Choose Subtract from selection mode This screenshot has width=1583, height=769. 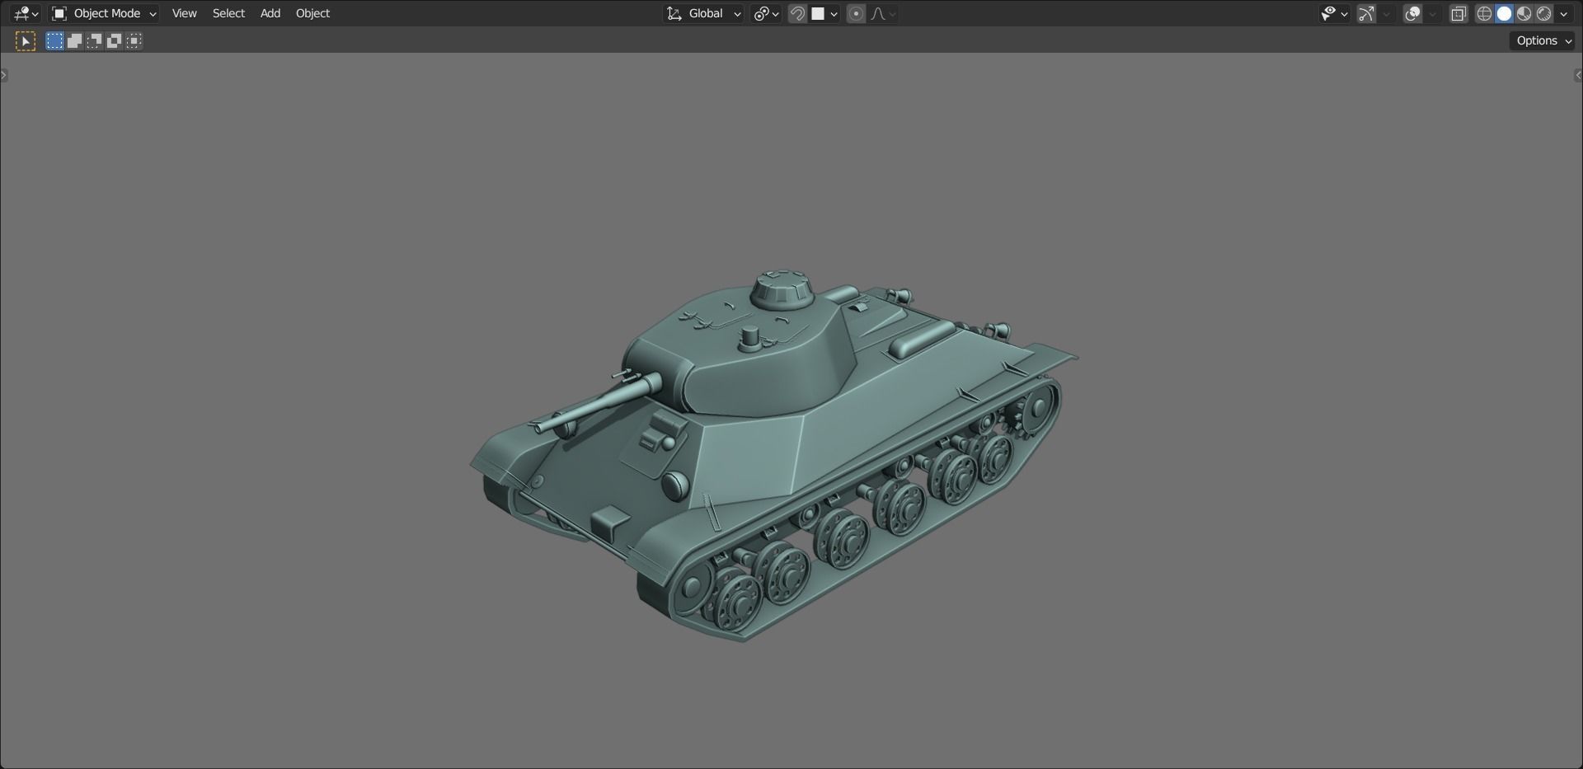pyautogui.click(x=94, y=41)
